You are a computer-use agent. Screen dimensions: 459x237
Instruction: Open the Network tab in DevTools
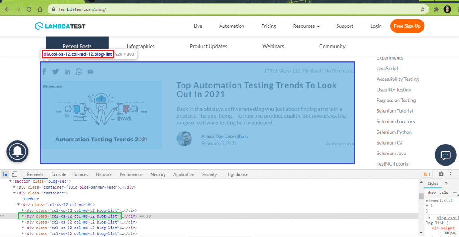[104, 174]
